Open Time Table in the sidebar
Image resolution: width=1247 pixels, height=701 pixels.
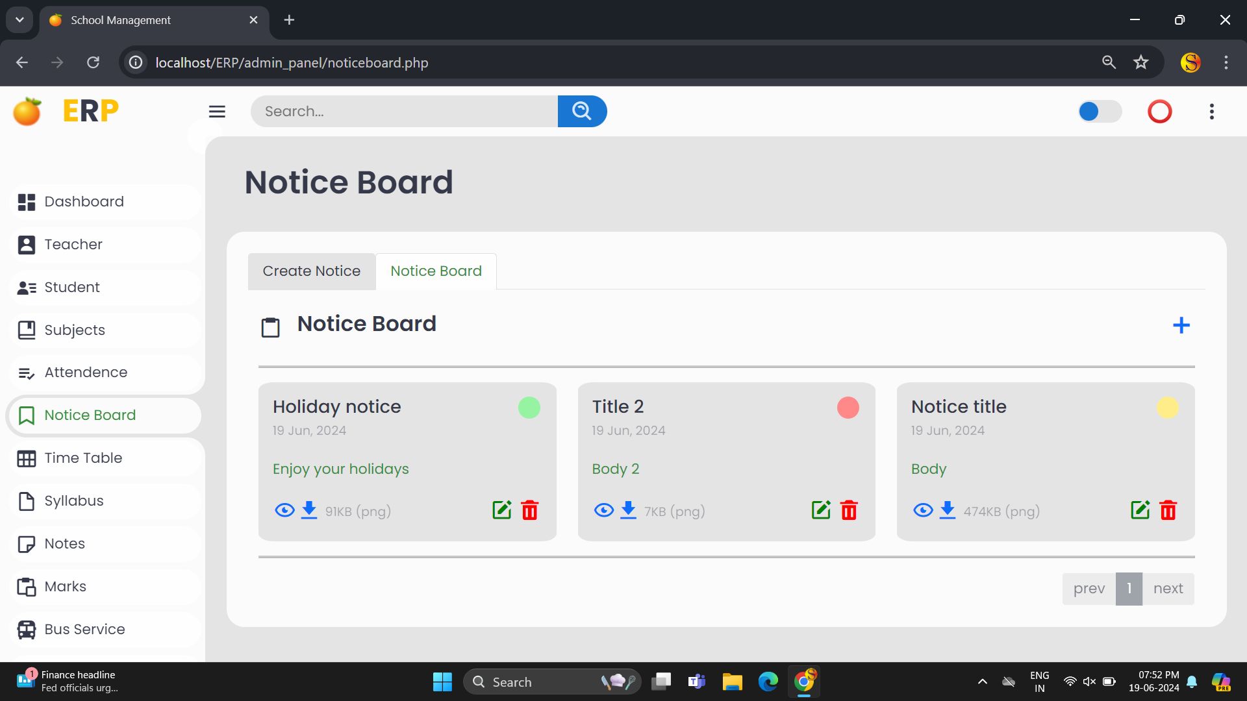83,458
